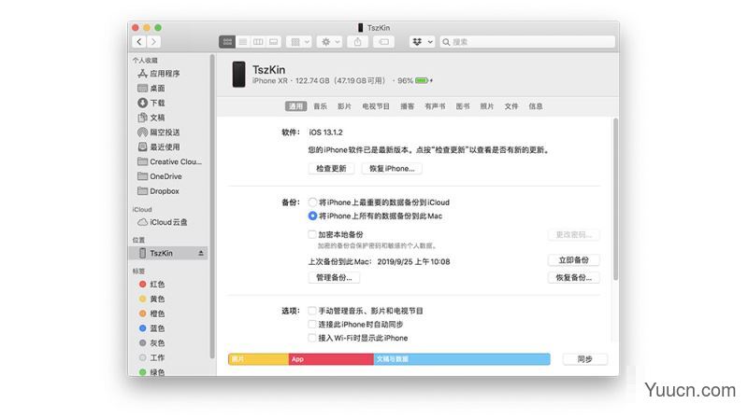This screenshot has width=748, height=418.
Task: Enable 接入 Wi-Fi 时显示此 iPhone checkbox
Action: (312, 338)
